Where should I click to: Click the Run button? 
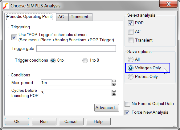point(44,121)
